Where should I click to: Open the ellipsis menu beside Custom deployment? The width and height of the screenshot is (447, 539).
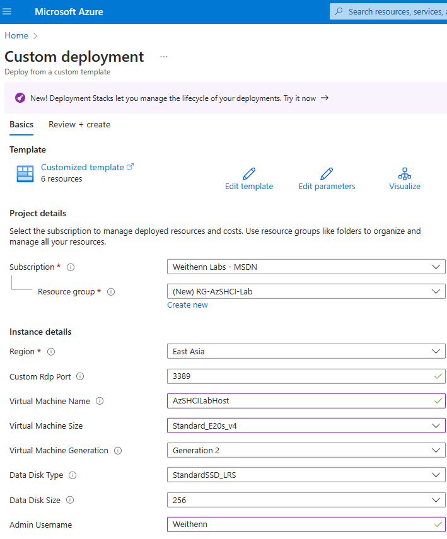tap(164, 57)
